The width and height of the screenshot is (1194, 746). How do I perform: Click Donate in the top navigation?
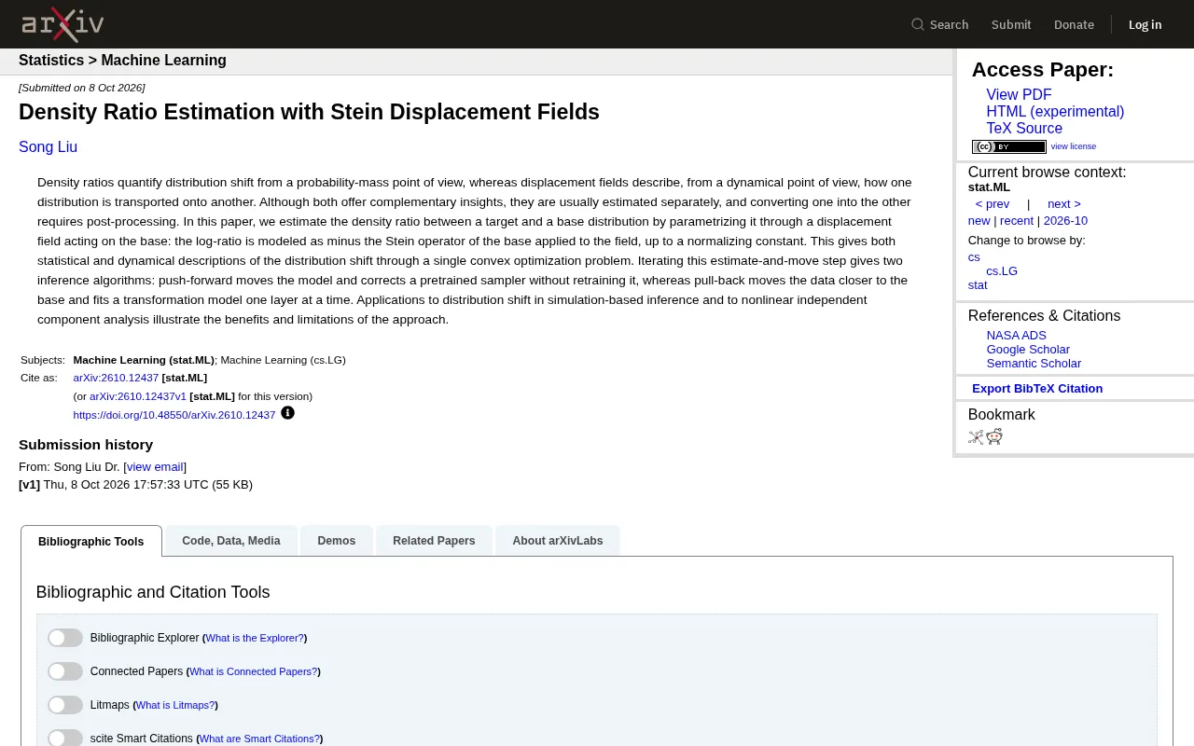click(x=1074, y=24)
